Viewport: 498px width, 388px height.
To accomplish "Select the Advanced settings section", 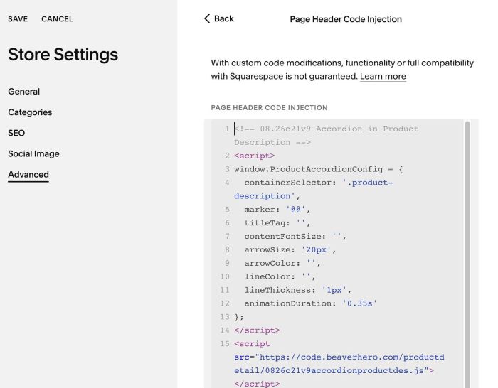I will pos(28,175).
